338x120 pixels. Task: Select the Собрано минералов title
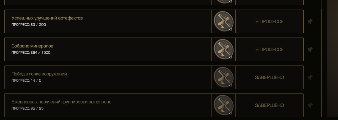[x=32, y=46]
